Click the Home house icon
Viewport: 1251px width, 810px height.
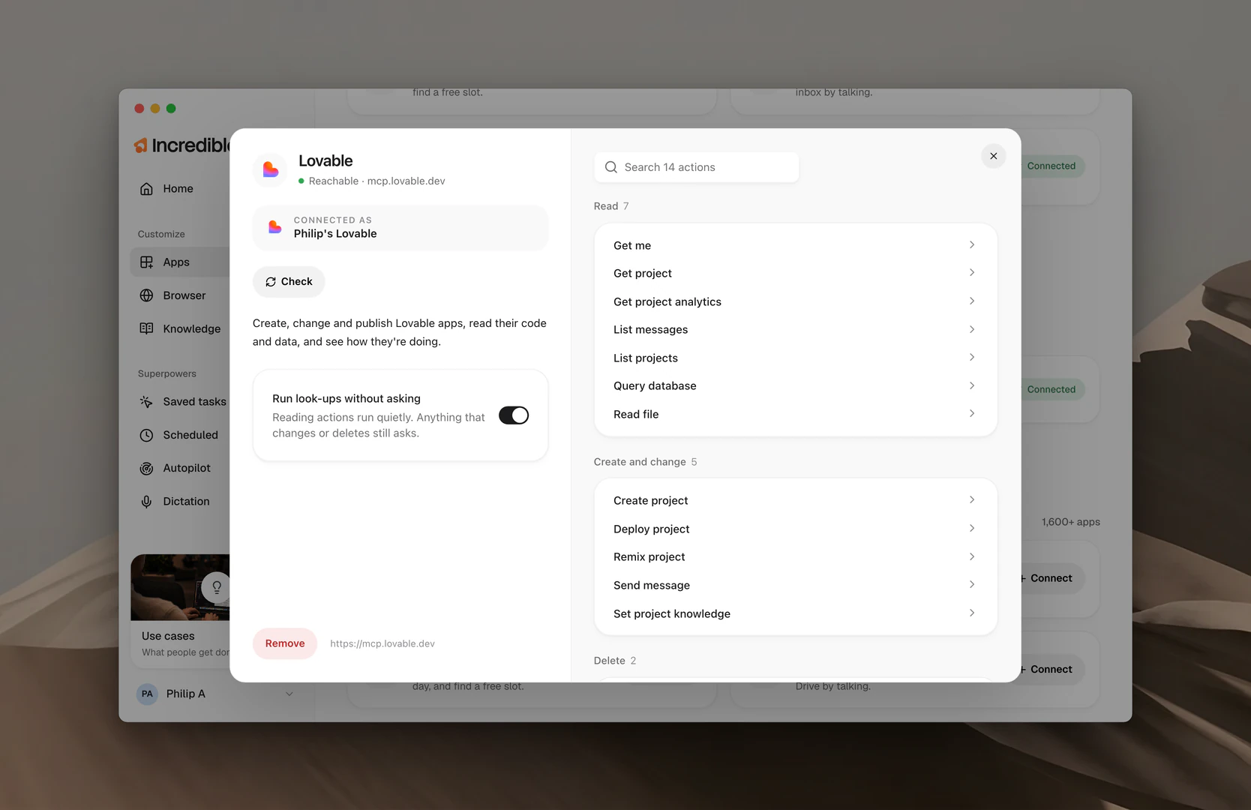(x=146, y=188)
